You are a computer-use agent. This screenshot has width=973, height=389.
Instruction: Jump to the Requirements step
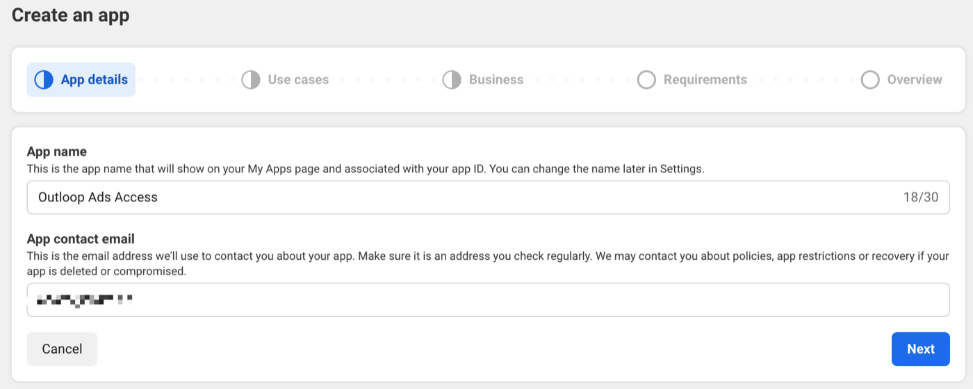click(692, 80)
